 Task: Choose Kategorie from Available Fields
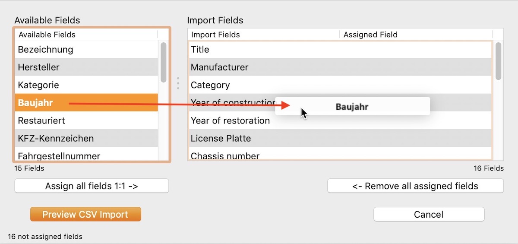pos(86,85)
